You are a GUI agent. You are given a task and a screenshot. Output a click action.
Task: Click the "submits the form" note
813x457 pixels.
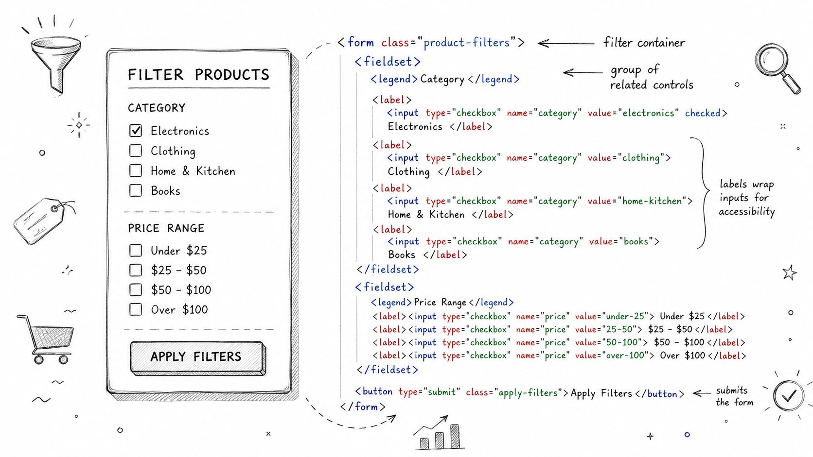tap(734, 396)
